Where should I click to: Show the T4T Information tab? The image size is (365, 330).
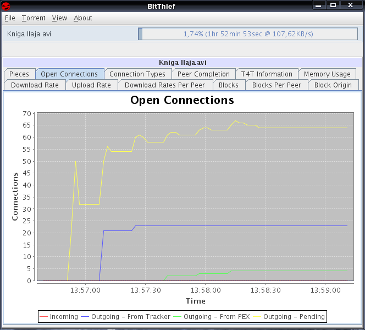[267, 74]
